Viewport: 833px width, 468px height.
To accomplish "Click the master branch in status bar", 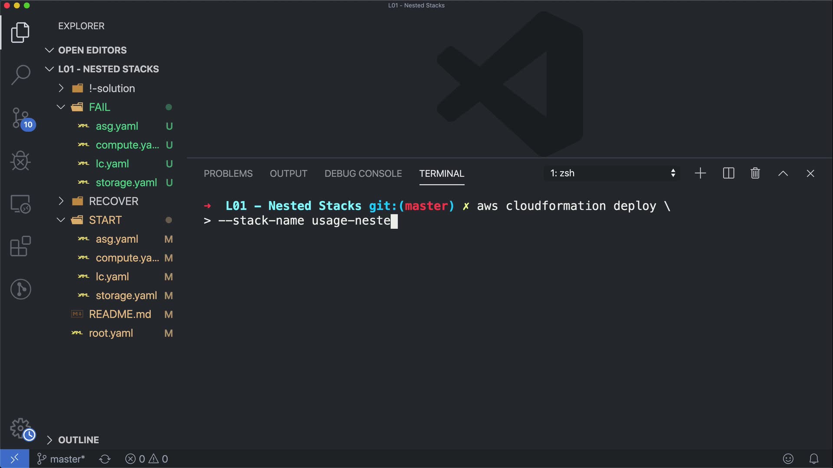I will tap(61, 459).
